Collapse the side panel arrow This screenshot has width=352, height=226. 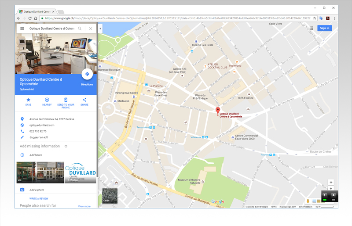100,29
